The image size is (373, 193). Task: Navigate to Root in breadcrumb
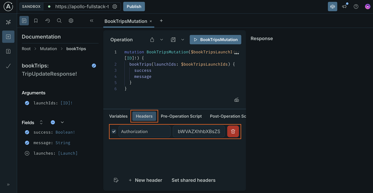(x=26, y=49)
